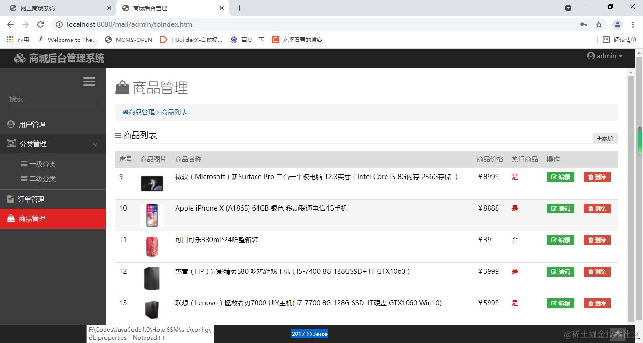
Task: Click the 商品管理 briefcase icon in sidebar
Action: click(x=10, y=218)
